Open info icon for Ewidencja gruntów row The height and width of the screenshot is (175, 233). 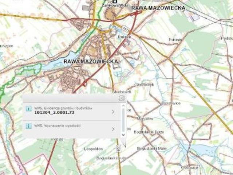coord(28,109)
